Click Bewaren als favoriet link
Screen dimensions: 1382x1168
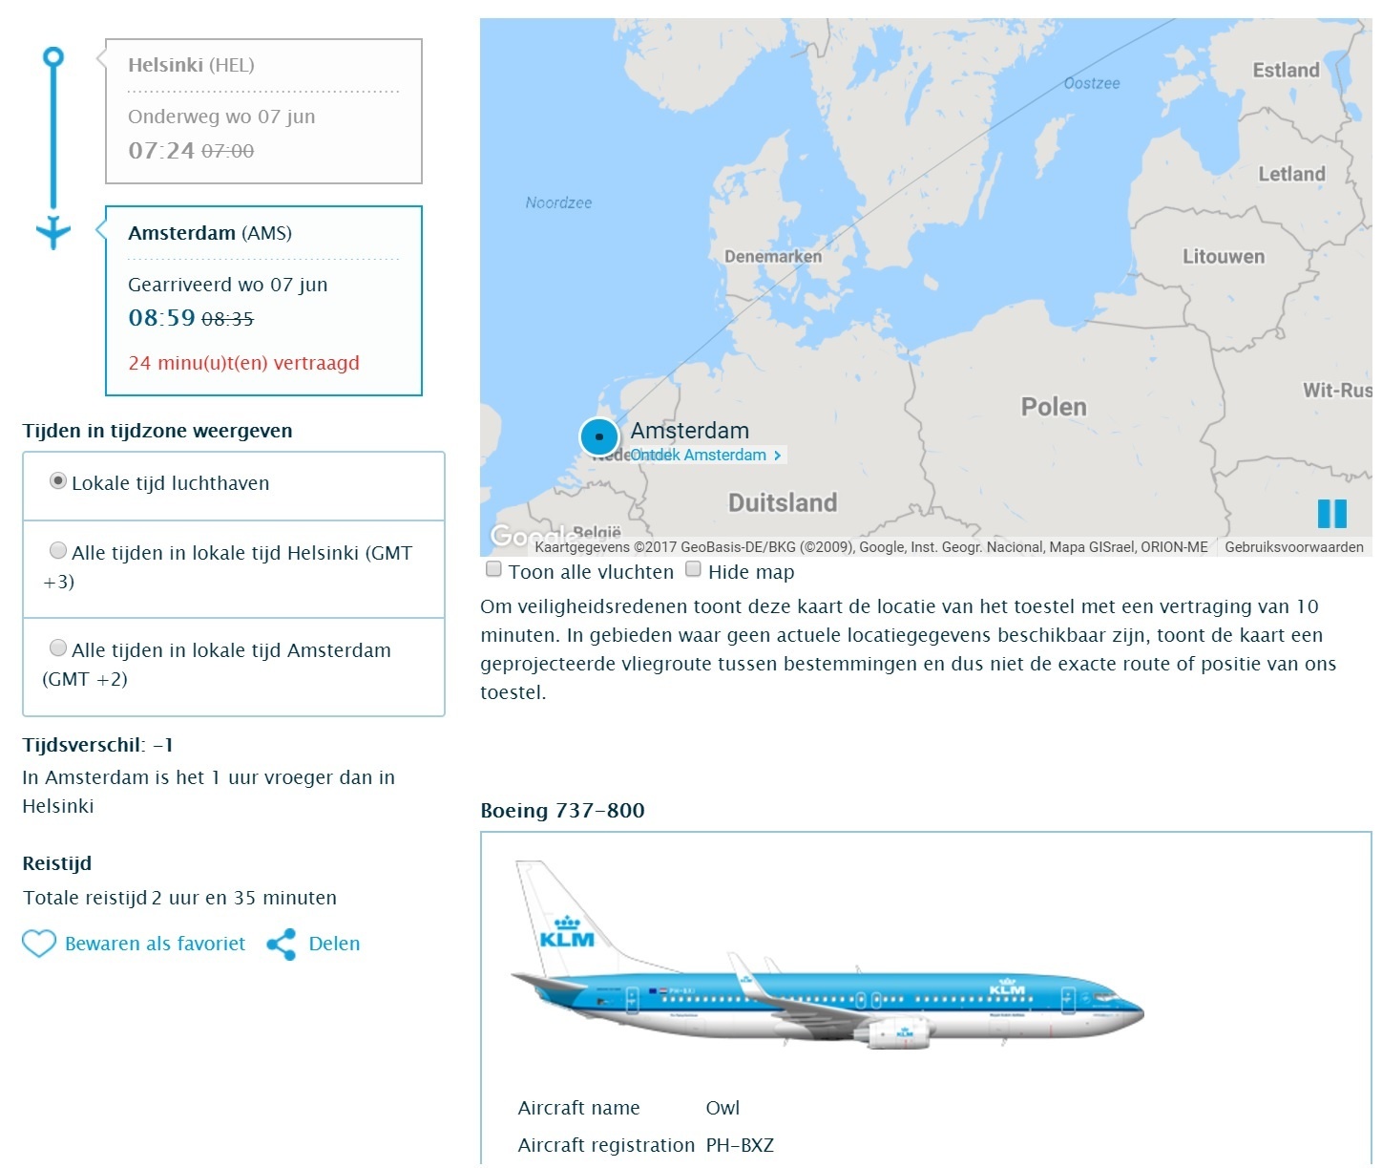(155, 944)
